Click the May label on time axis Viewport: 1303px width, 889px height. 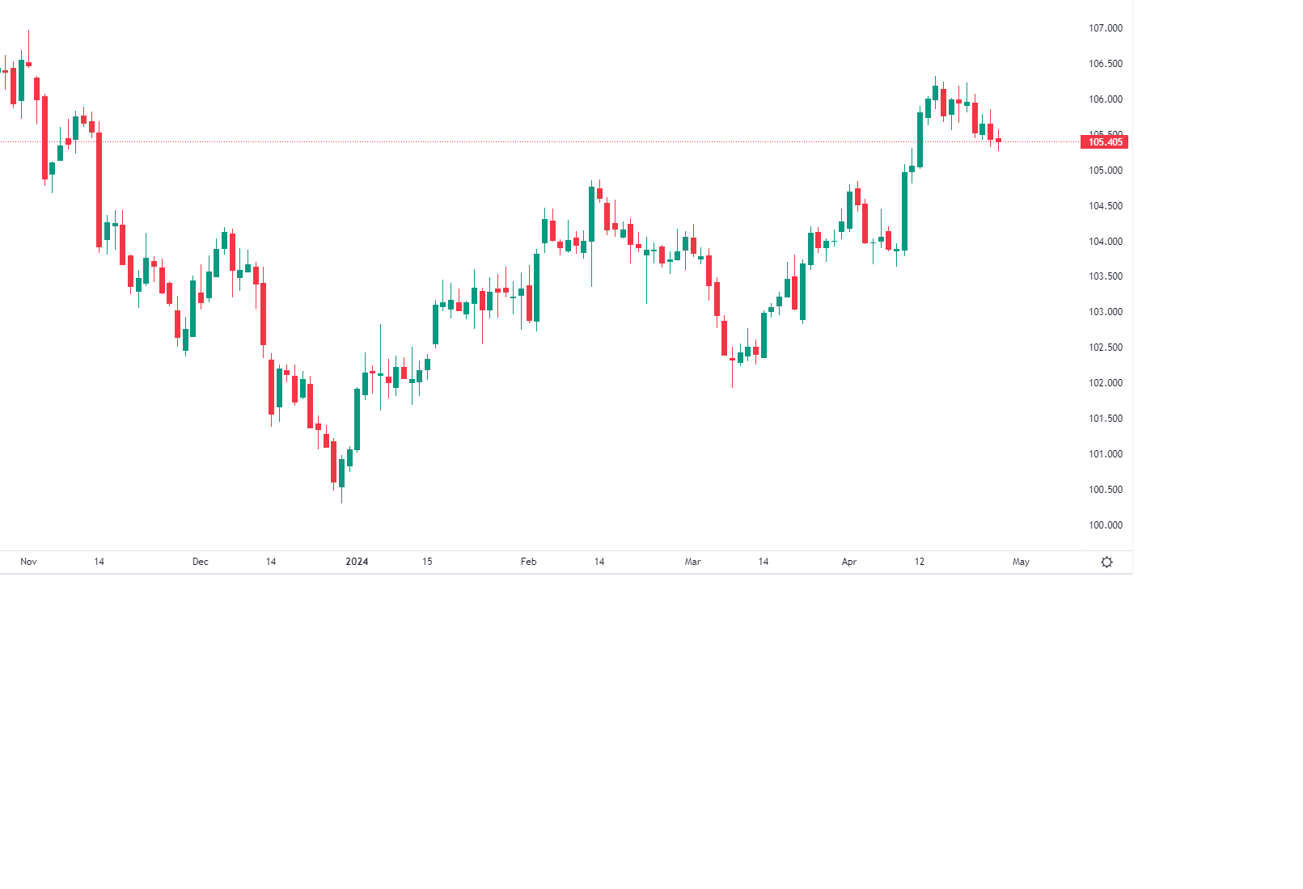click(x=1021, y=562)
